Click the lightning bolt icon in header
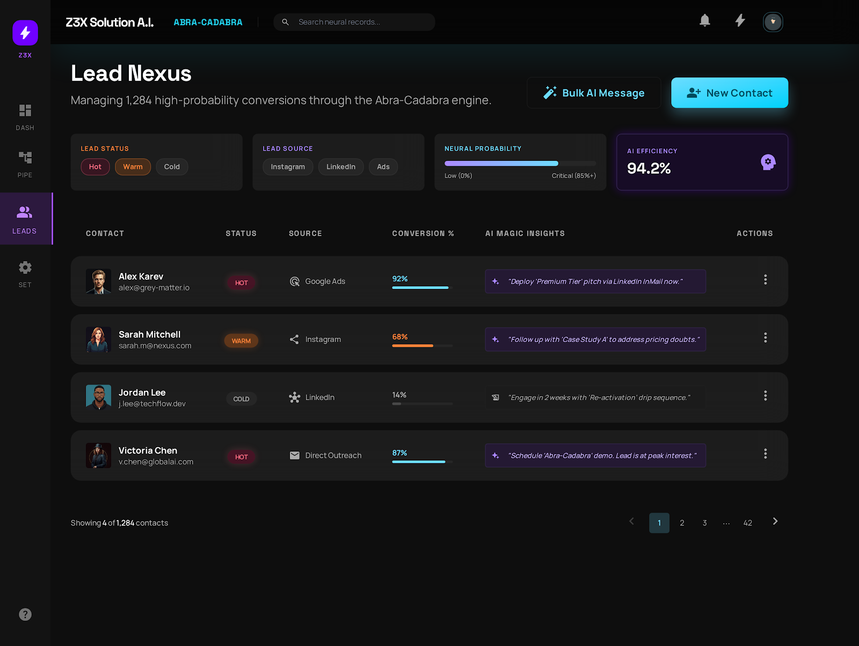 (x=740, y=21)
